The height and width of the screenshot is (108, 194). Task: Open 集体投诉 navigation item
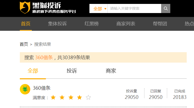coord(57,24)
